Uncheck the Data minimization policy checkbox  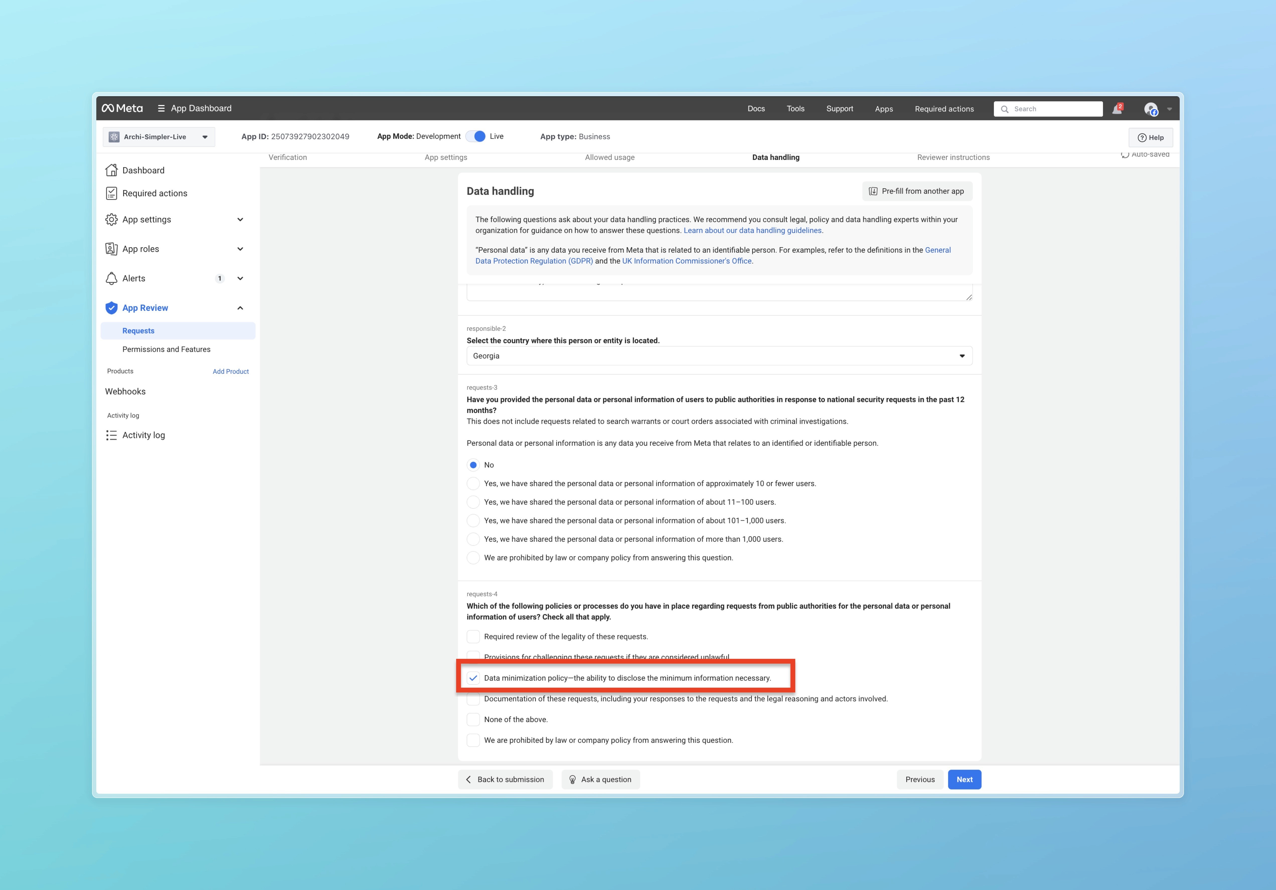pyautogui.click(x=473, y=678)
